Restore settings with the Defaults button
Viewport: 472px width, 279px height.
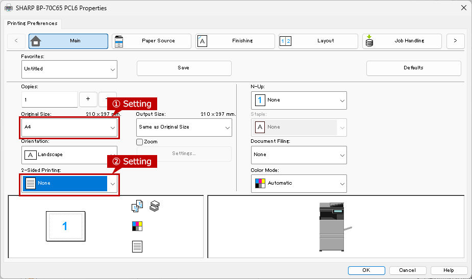414,68
